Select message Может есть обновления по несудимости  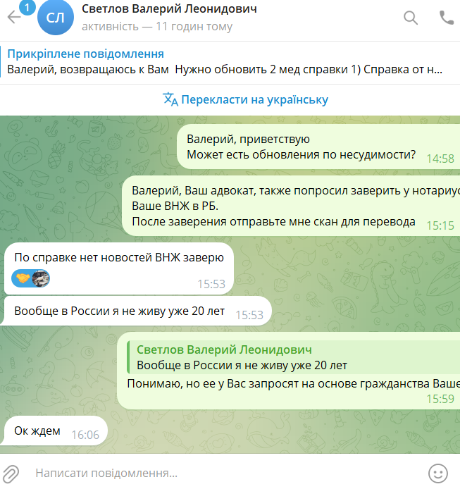coord(318,147)
